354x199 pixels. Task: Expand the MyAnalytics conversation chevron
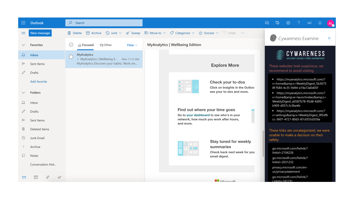click(78, 59)
